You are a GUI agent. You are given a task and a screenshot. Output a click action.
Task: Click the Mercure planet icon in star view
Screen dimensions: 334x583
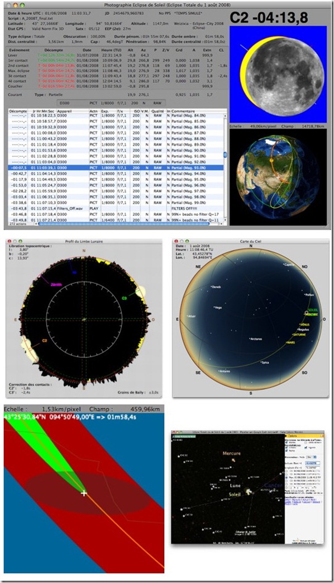(x=233, y=460)
